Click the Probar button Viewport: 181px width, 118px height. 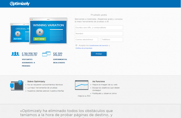(x=99, y=54)
